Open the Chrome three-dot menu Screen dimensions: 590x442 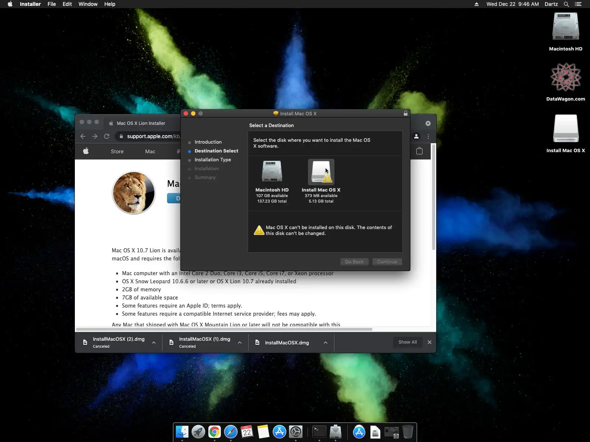point(428,136)
